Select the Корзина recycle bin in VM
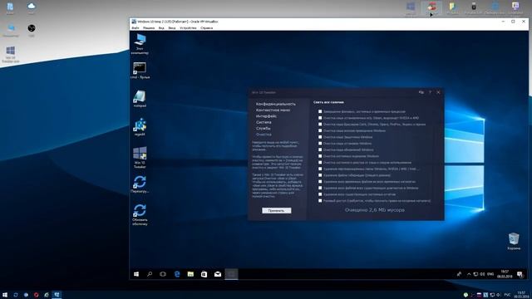532x299 pixels. [x=514, y=241]
